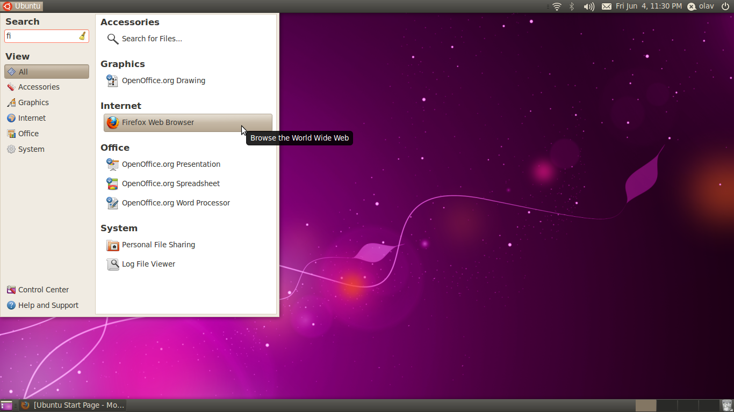Viewport: 734px width, 412px height.
Task: Open the wireless network indicator
Action: (x=557, y=6)
